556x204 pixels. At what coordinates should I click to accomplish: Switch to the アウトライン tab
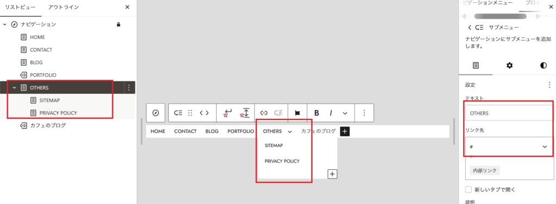pyautogui.click(x=64, y=7)
